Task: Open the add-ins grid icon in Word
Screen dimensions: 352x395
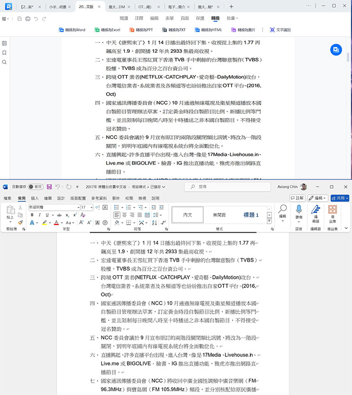Action: click(332, 209)
